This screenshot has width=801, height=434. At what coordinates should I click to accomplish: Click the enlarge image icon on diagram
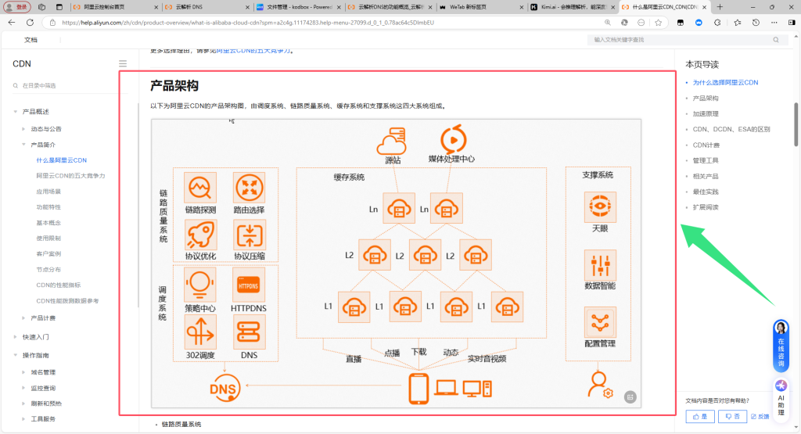(630, 397)
